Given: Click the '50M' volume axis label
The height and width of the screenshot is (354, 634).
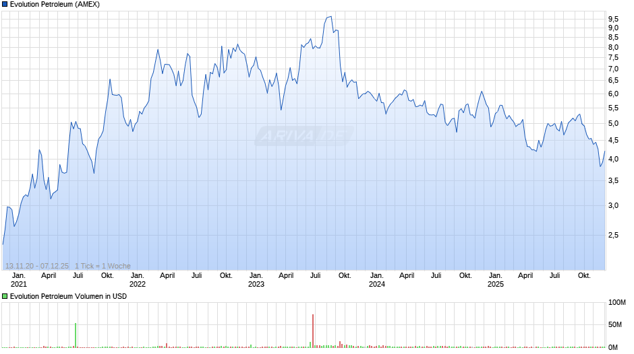Looking at the screenshot, I should (615, 324).
